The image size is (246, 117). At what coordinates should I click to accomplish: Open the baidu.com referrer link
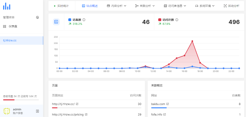(x=158, y=104)
